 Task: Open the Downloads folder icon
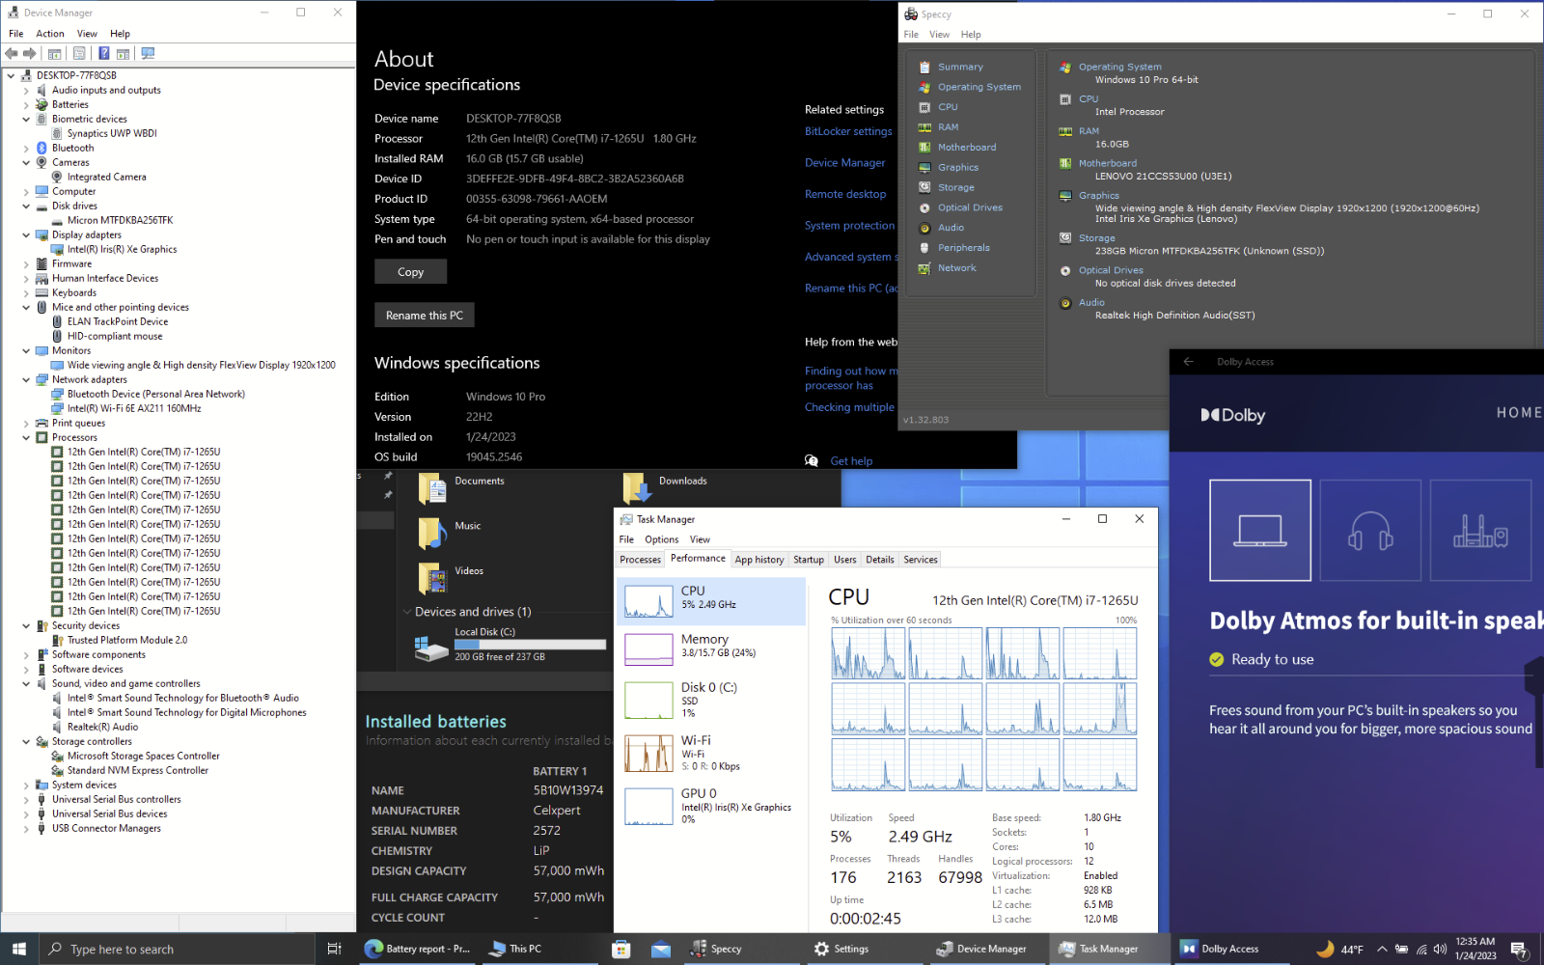(636, 489)
